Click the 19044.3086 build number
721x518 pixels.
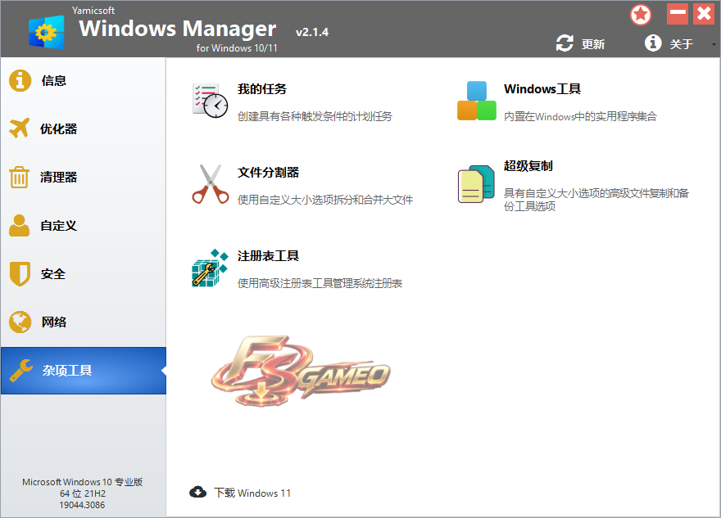[x=82, y=505]
